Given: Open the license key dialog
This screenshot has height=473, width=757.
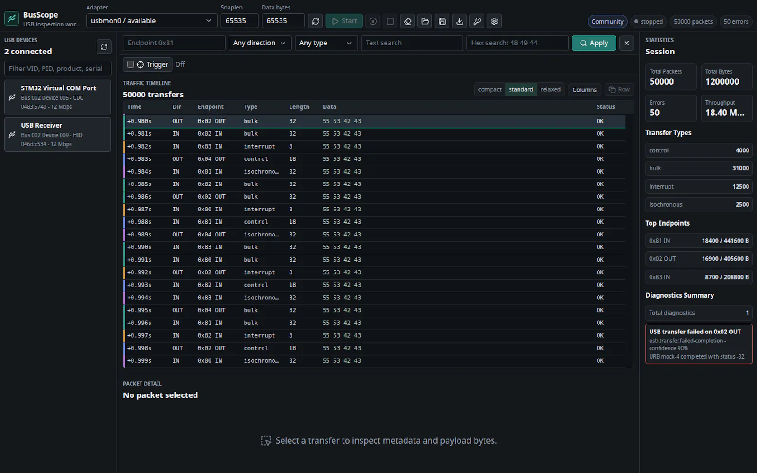Looking at the screenshot, I should pos(477,21).
